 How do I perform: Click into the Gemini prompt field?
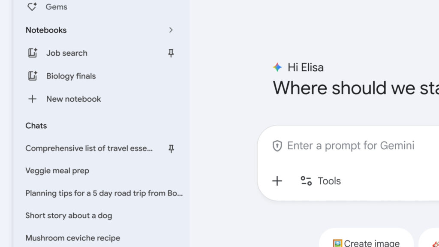pos(351,146)
